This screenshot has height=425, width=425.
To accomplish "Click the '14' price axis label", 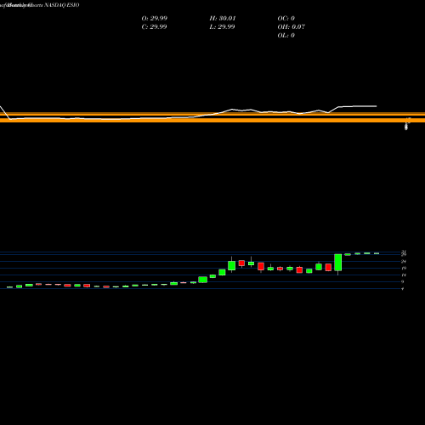I will [x=404, y=275].
